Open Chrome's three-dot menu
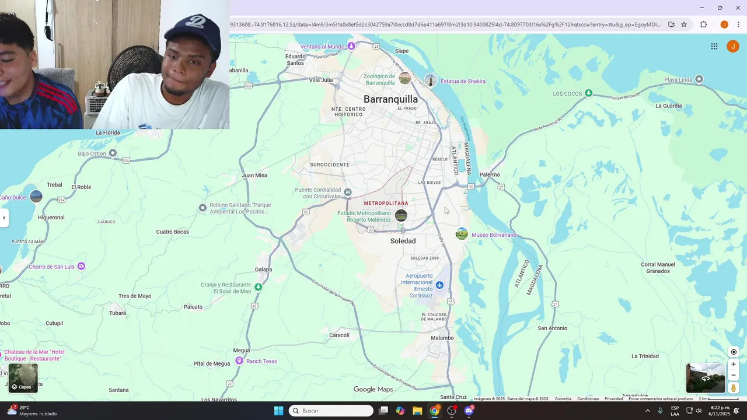This screenshot has height=420, width=747. [738, 24]
